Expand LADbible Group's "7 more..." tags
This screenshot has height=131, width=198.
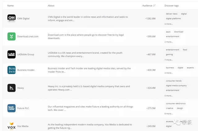(x=169, y=60)
